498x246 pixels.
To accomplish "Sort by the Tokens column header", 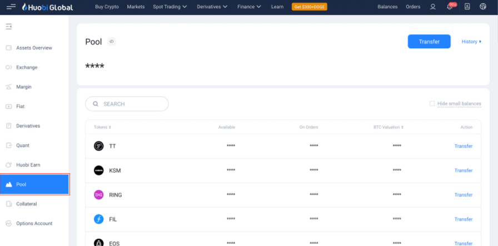I will 102,127.
